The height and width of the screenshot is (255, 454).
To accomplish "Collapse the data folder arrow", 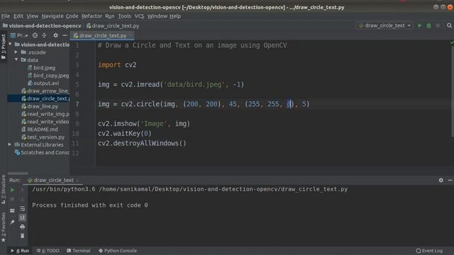I will pos(16,59).
